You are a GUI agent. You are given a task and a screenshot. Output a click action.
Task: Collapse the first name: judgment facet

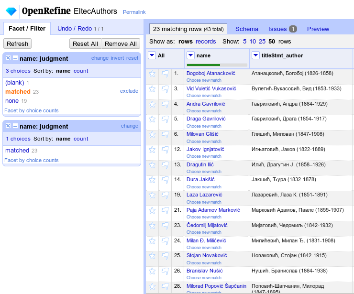[15, 58]
